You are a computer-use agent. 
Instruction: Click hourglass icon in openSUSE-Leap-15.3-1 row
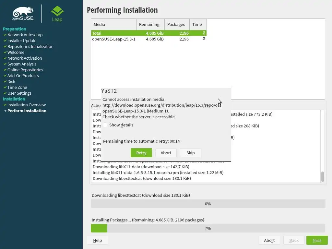(204, 39)
